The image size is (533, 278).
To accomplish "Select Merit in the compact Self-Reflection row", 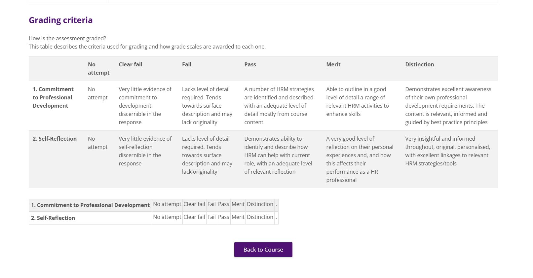I will (x=238, y=217).
